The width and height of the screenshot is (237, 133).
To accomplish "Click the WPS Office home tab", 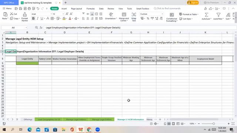I will point(9,3).
